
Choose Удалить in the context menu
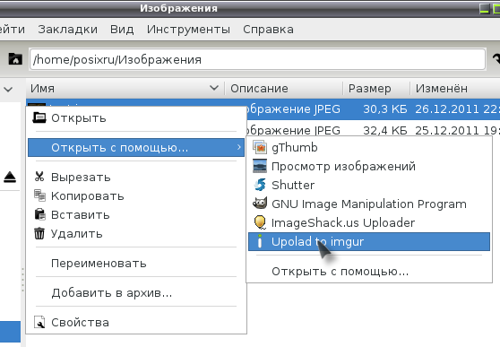[x=136, y=233]
